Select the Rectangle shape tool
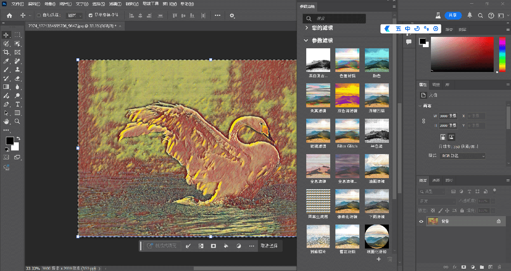 coord(17,113)
